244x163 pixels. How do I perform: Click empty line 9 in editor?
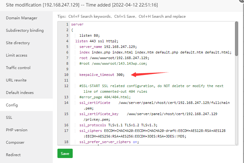click(x=153, y=69)
